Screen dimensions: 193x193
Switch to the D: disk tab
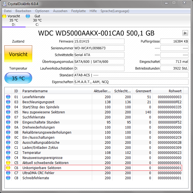pyautogui.click(x=14, y=20)
